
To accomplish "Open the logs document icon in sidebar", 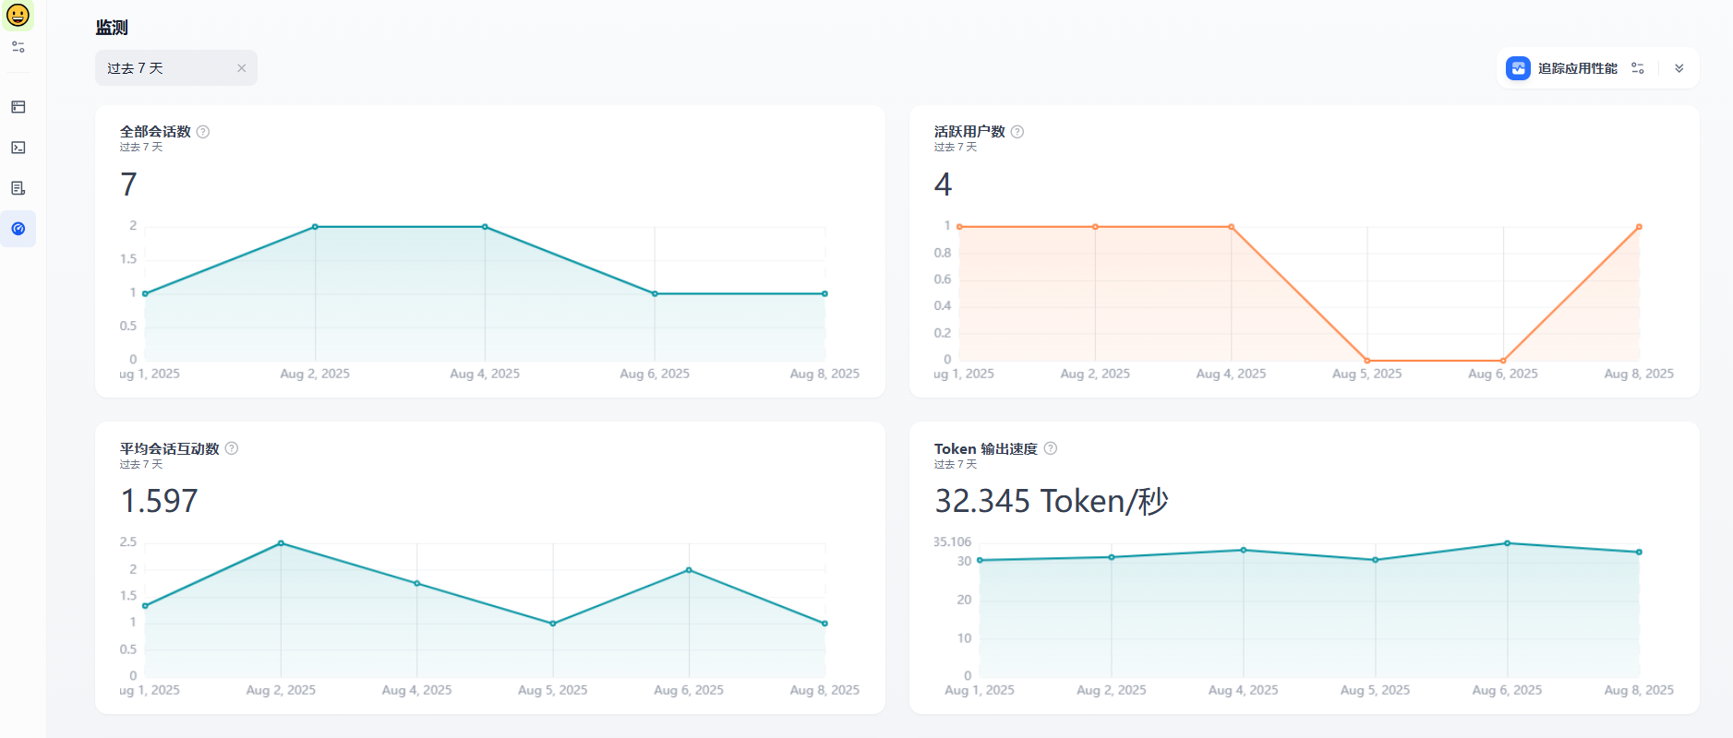I will coord(18,188).
